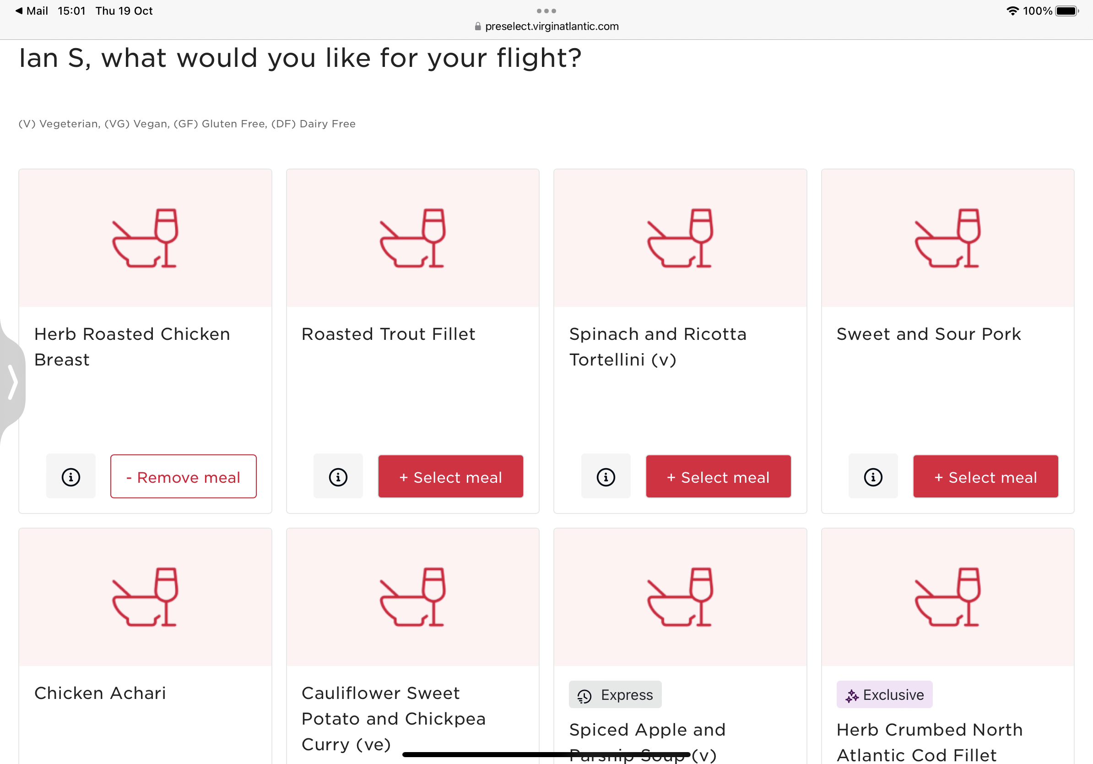Viewport: 1093px width, 764px height.
Task: Tap the Exclusive sparkle badge
Action: pyautogui.click(x=884, y=695)
